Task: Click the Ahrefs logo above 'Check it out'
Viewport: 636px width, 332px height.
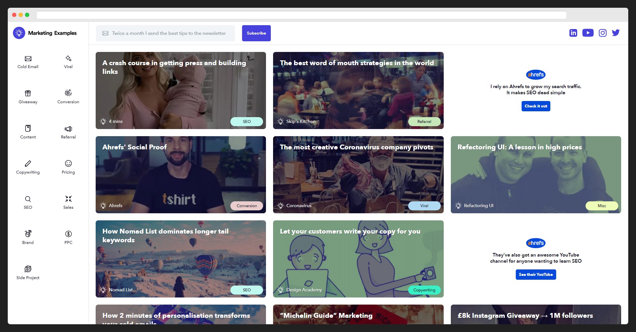Action: click(536, 75)
